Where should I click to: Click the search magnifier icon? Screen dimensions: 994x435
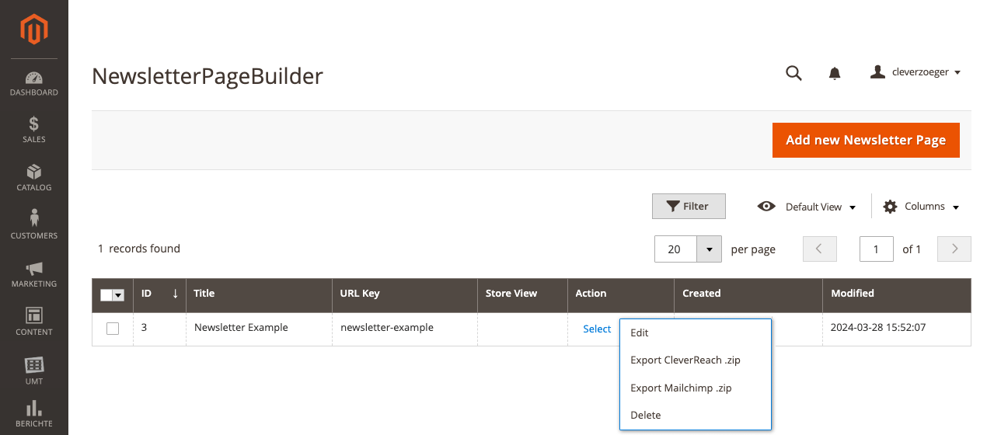click(x=793, y=73)
